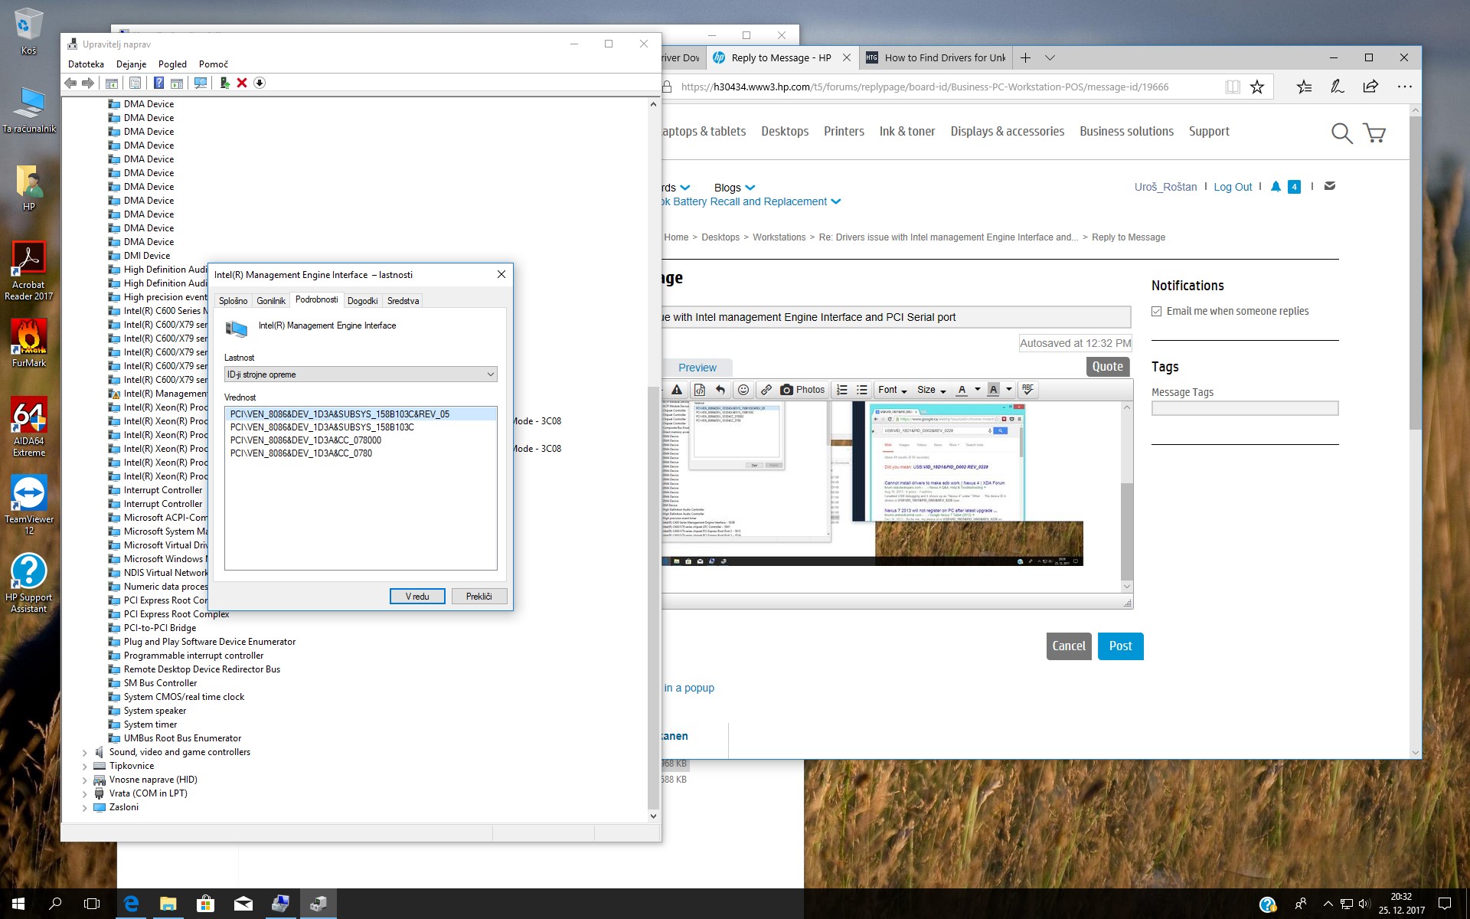Expand the Tipkovnice tree node
The height and width of the screenshot is (919, 1470).
85,767
